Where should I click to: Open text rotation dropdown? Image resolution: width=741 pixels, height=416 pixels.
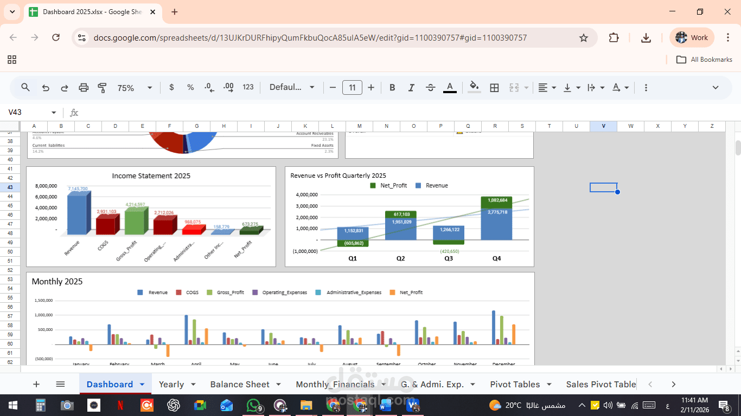click(621, 87)
